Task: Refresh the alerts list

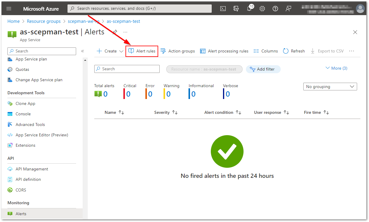Action: [x=294, y=51]
